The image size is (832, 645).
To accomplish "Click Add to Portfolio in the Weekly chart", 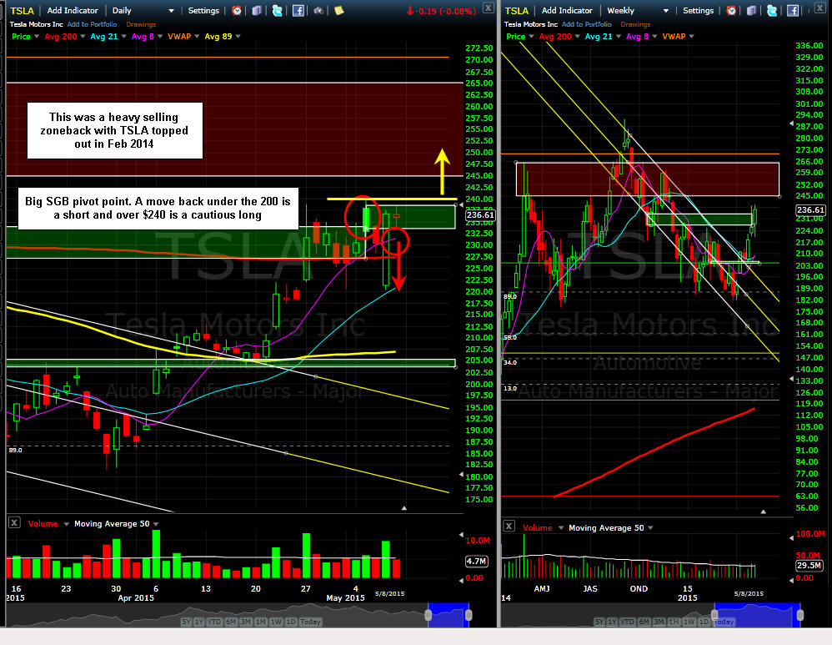I will (586, 24).
